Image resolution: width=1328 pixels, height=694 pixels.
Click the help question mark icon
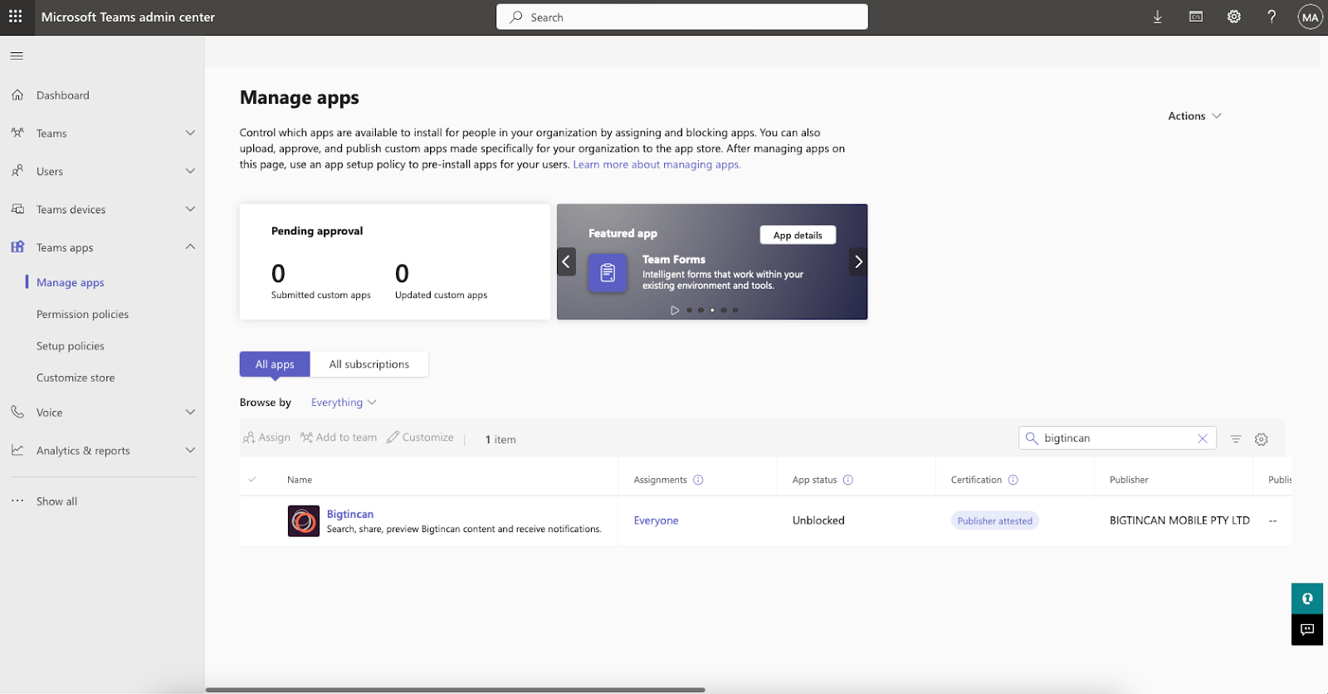(1272, 17)
